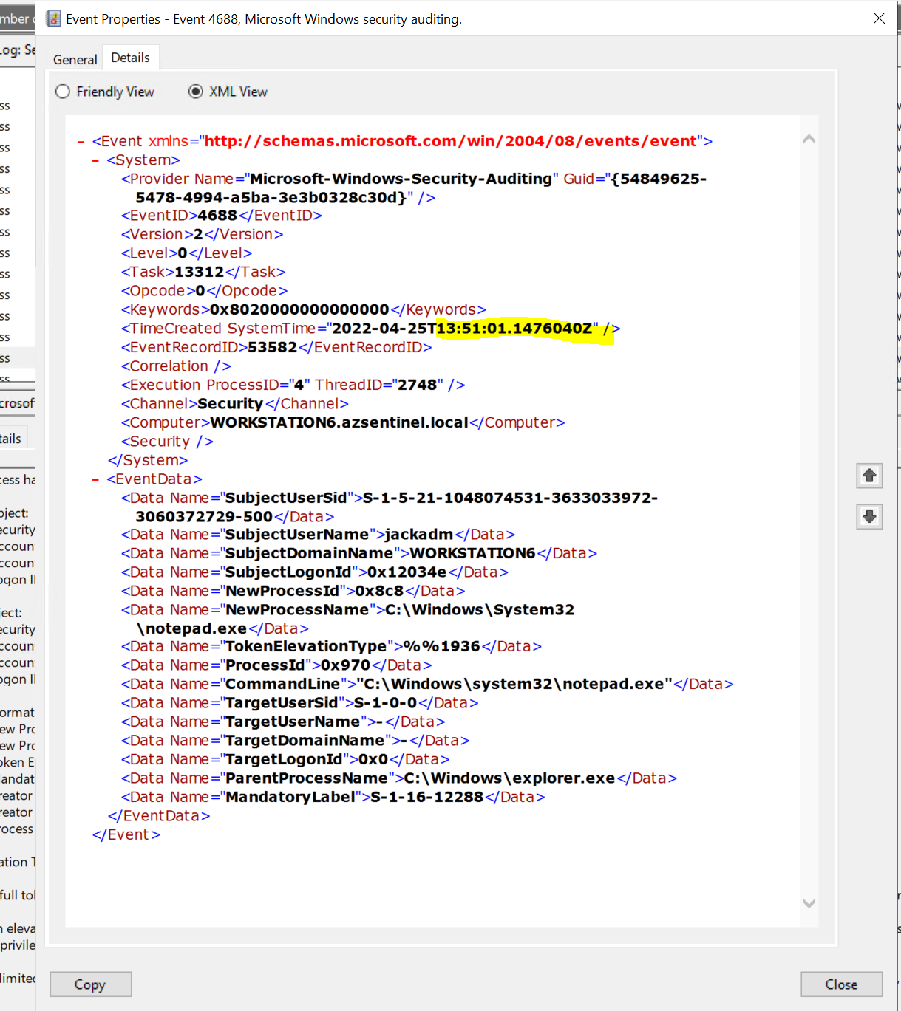This screenshot has height=1011, width=901.
Task: Click the Close button
Action: pos(840,984)
